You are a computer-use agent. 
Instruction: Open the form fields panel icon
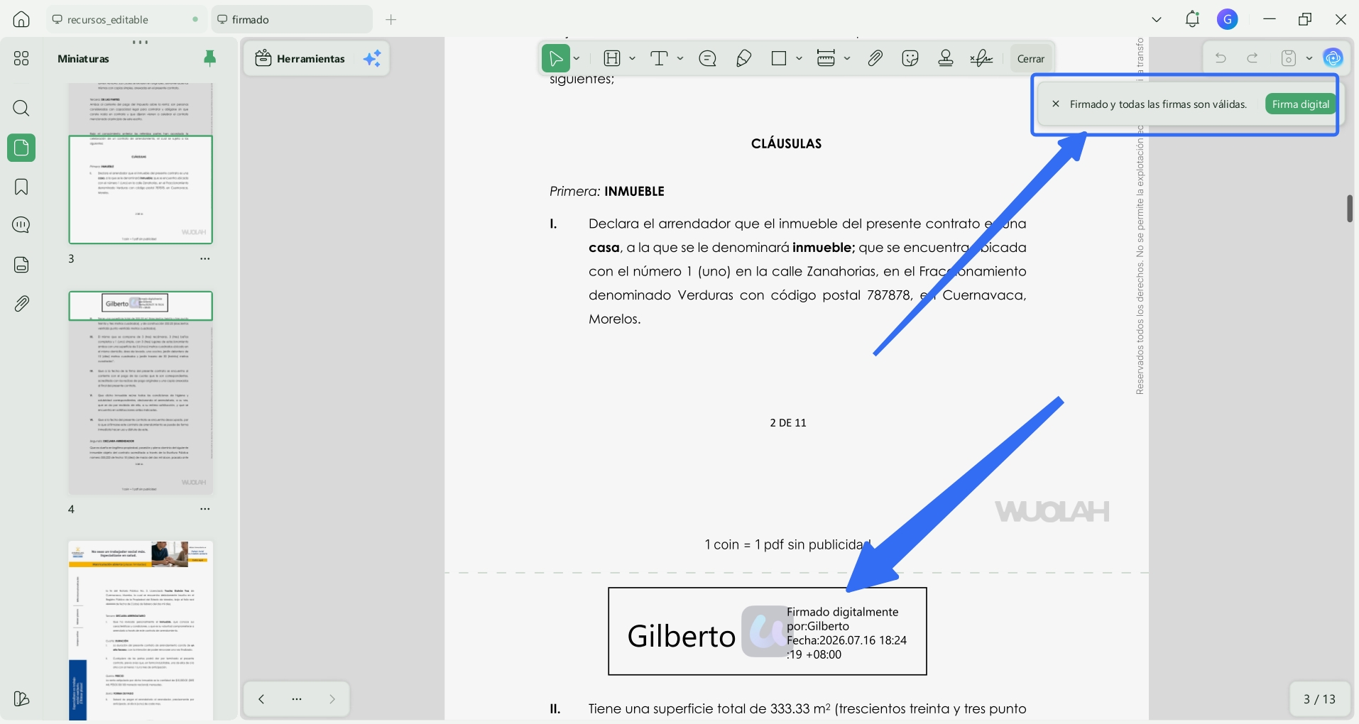click(21, 265)
